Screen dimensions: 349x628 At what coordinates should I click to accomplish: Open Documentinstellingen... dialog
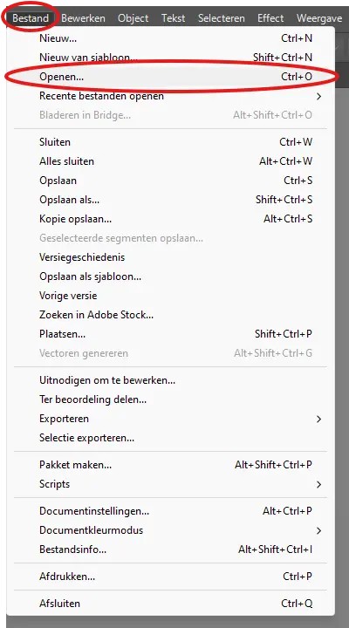(171, 511)
